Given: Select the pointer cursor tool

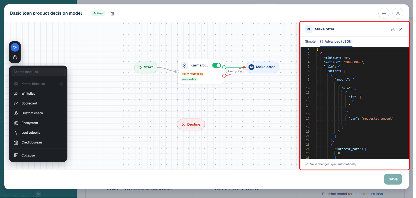Looking at the screenshot, I should click(x=15, y=47).
